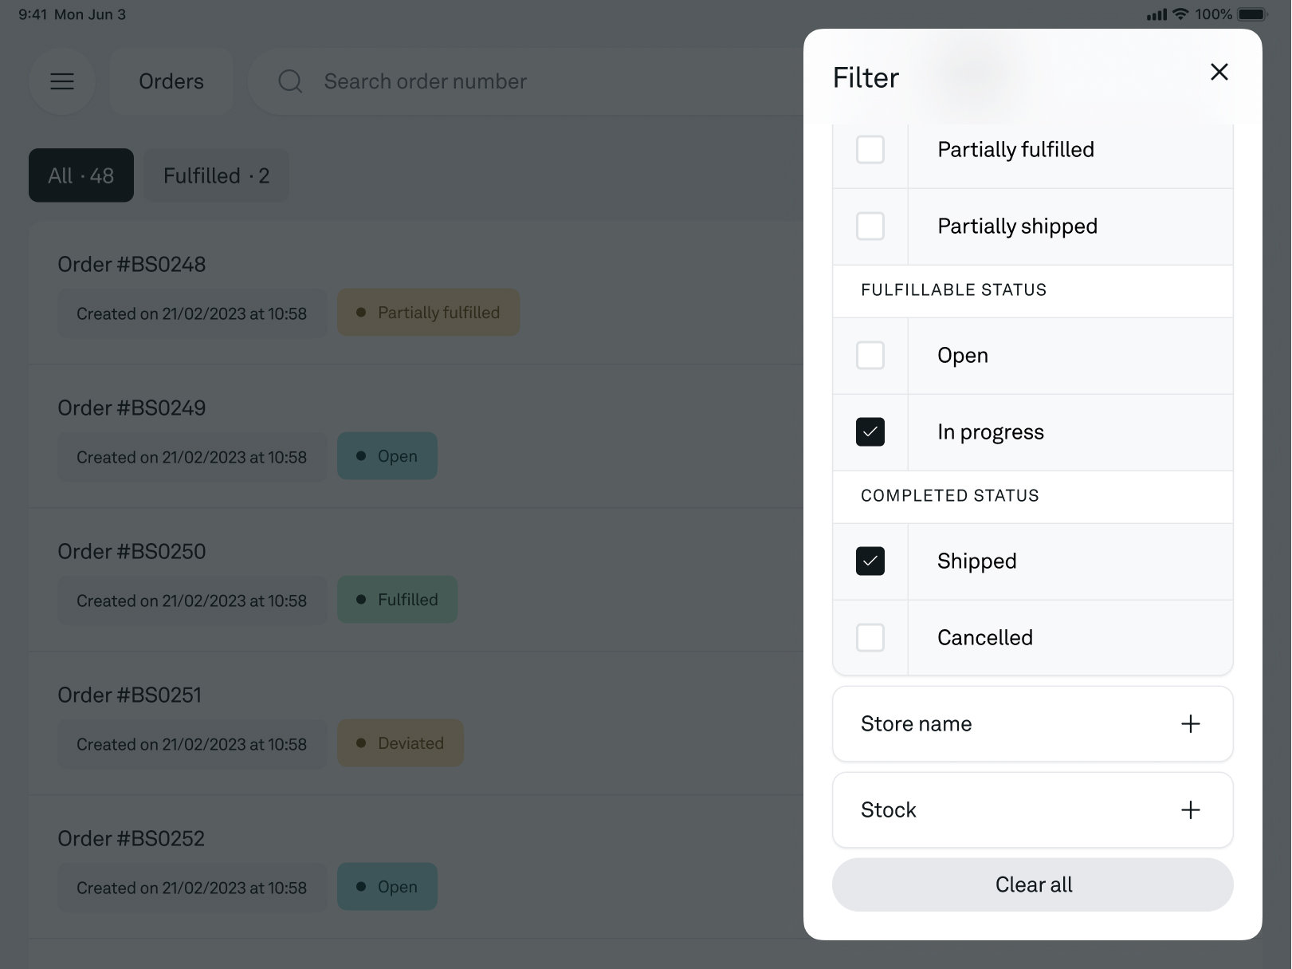Viewport: 1292px width, 969px height.
Task: Click the battery icon in status bar
Action: tap(1252, 14)
